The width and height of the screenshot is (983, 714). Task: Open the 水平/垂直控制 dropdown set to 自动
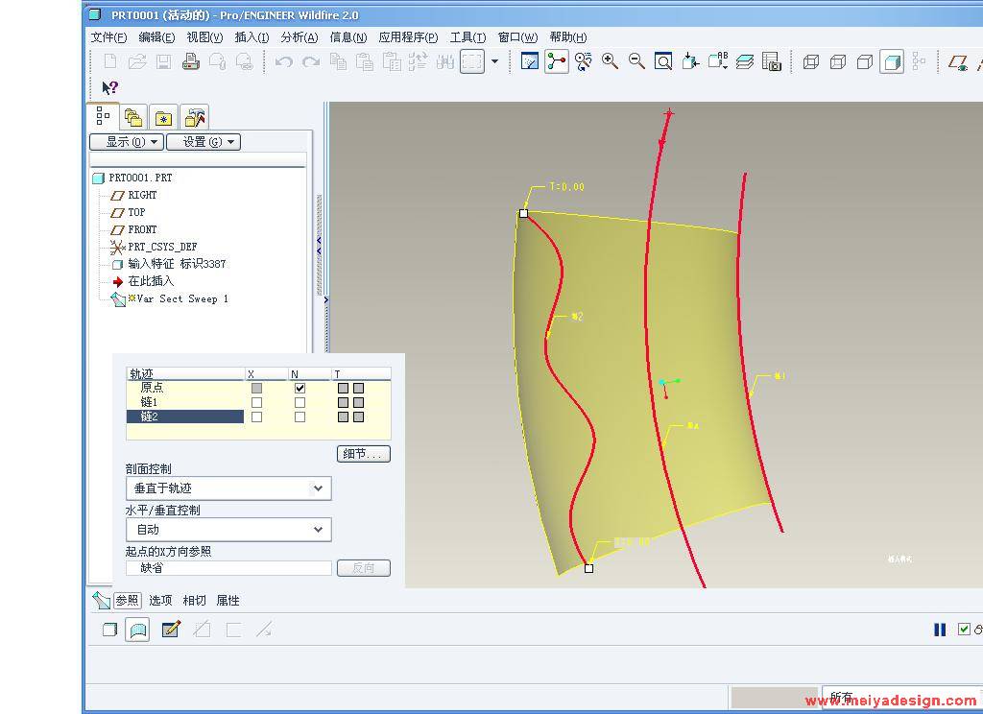pyautogui.click(x=318, y=530)
